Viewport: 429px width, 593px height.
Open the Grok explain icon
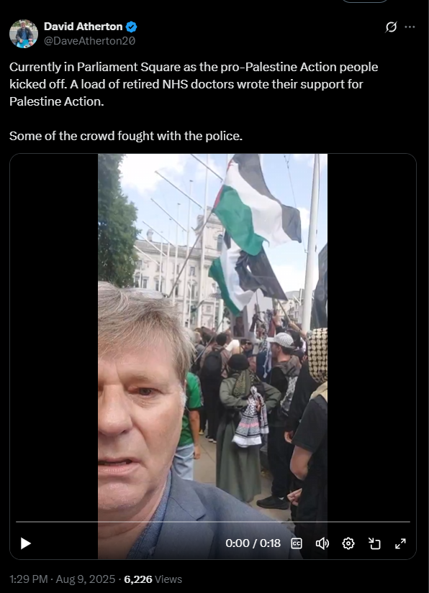point(391,27)
